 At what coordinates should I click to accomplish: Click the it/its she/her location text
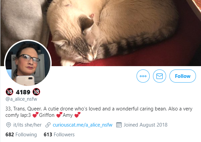point(28,125)
